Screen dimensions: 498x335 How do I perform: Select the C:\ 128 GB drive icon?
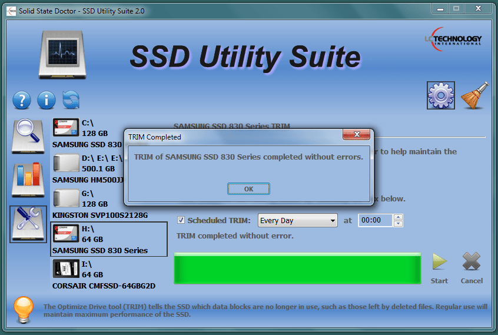(x=66, y=127)
